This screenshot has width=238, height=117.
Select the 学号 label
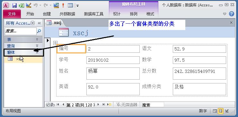tap(64, 60)
